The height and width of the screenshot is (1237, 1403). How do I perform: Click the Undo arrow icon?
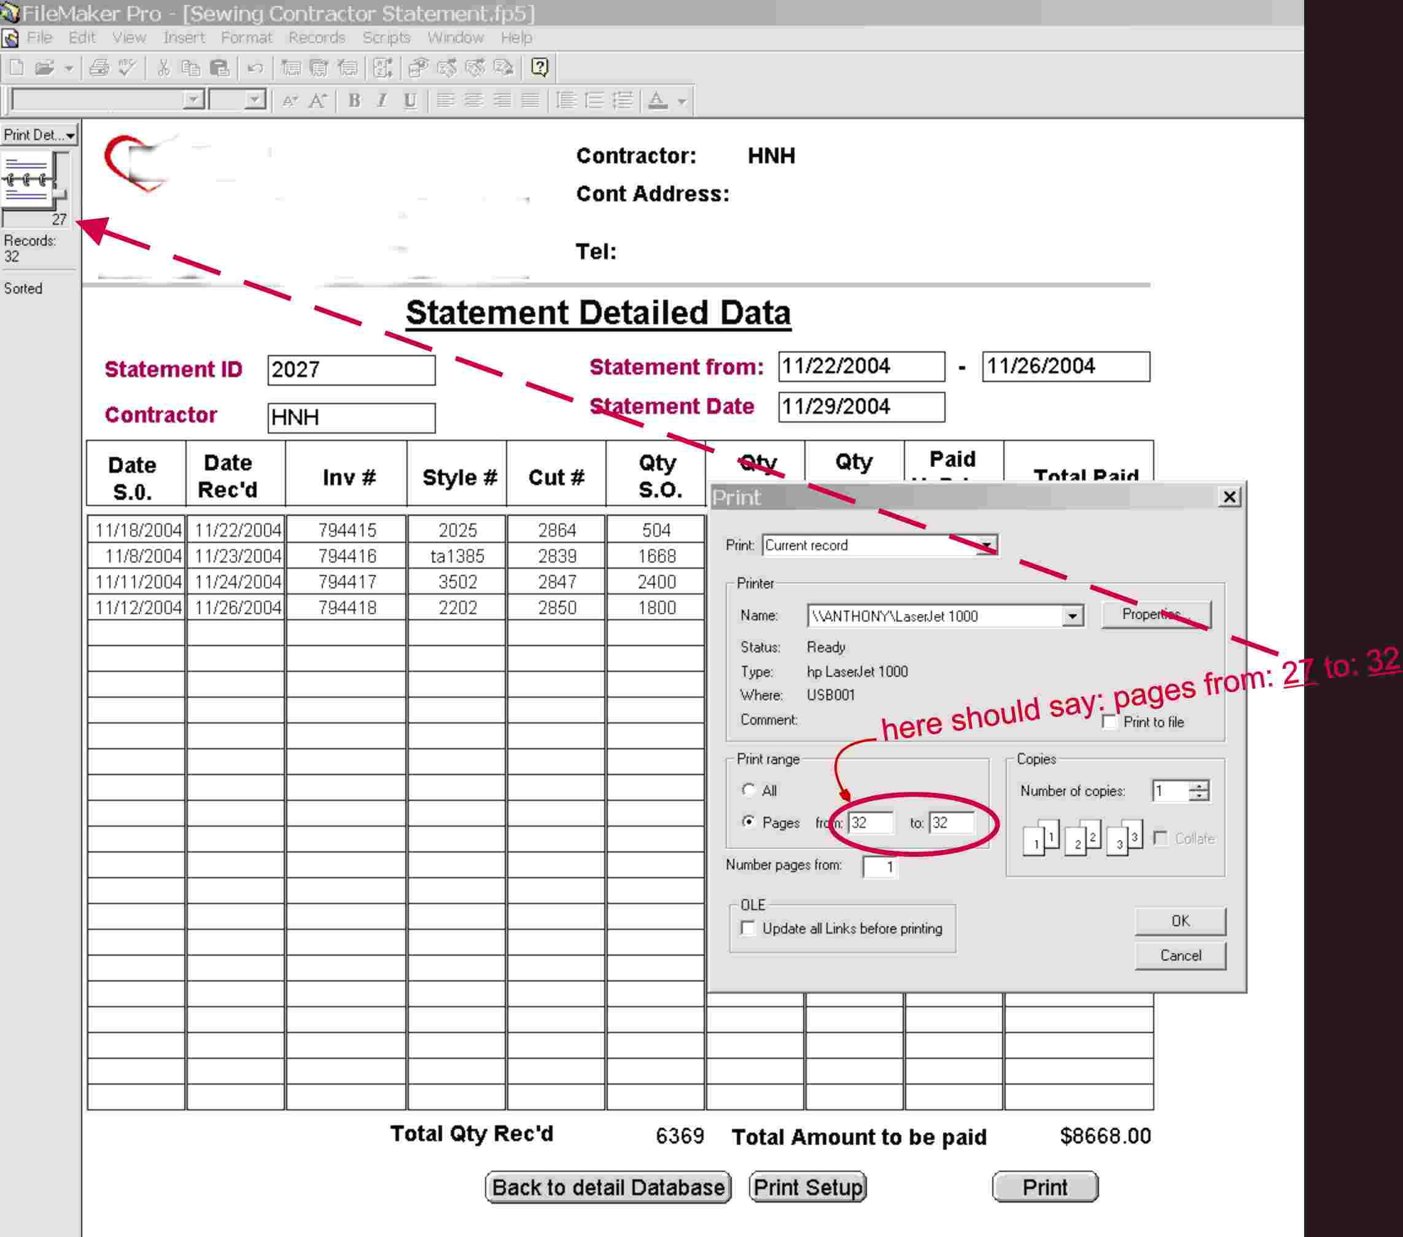tap(255, 68)
